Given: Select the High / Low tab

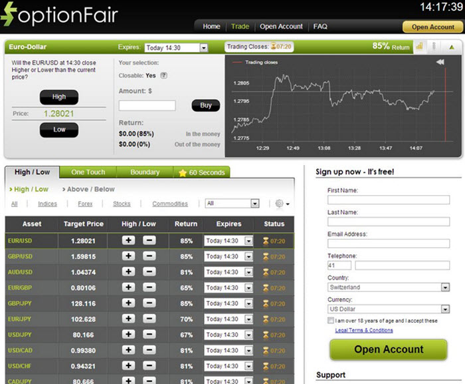Looking at the screenshot, I should point(32,172).
